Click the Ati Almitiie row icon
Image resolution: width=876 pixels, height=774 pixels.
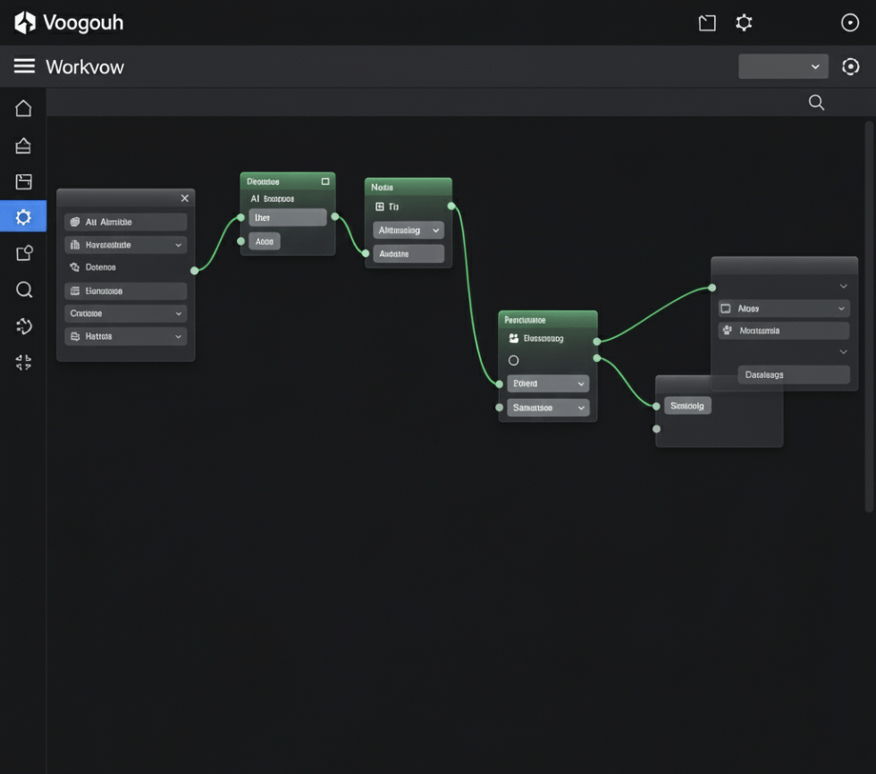[75, 223]
